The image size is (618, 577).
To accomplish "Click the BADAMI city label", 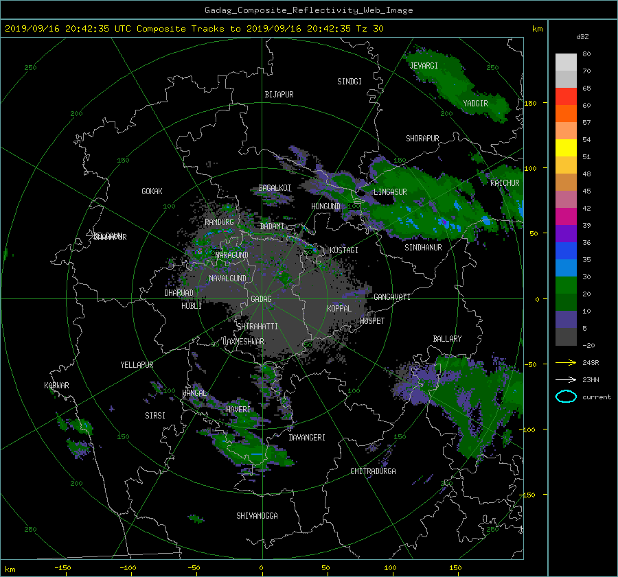I will [x=272, y=226].
